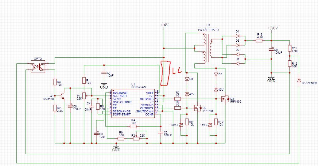Click gate resistor R8 symbol
This screenshot has width=318, height=166.
click(177, 108)
